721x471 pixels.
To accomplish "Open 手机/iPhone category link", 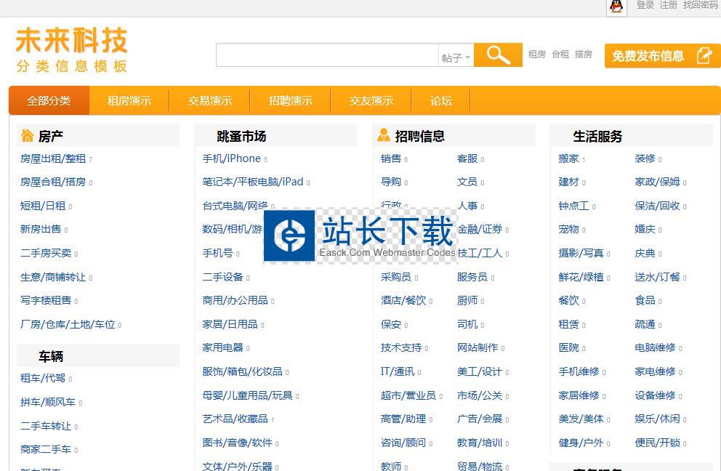I will click(231, 158).
